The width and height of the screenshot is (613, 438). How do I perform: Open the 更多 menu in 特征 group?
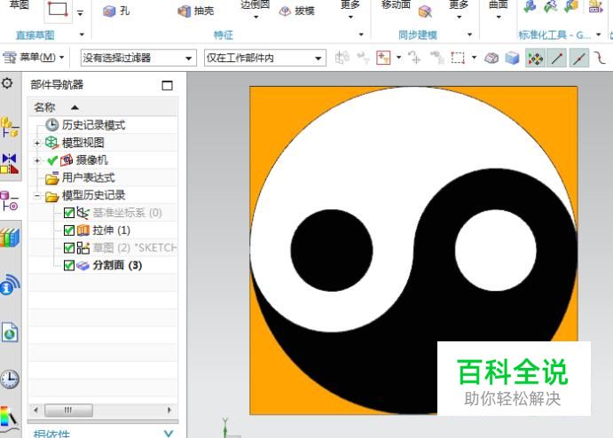click(350, 11)
